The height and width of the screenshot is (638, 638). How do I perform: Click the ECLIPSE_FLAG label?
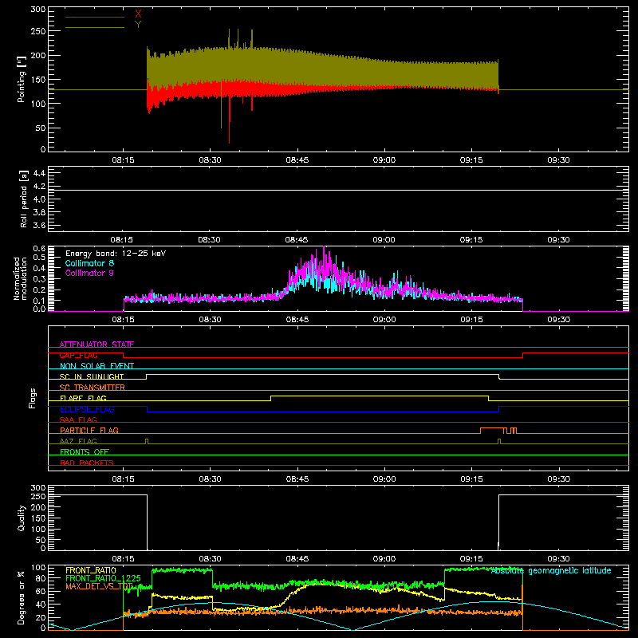(x=87, y=409)
